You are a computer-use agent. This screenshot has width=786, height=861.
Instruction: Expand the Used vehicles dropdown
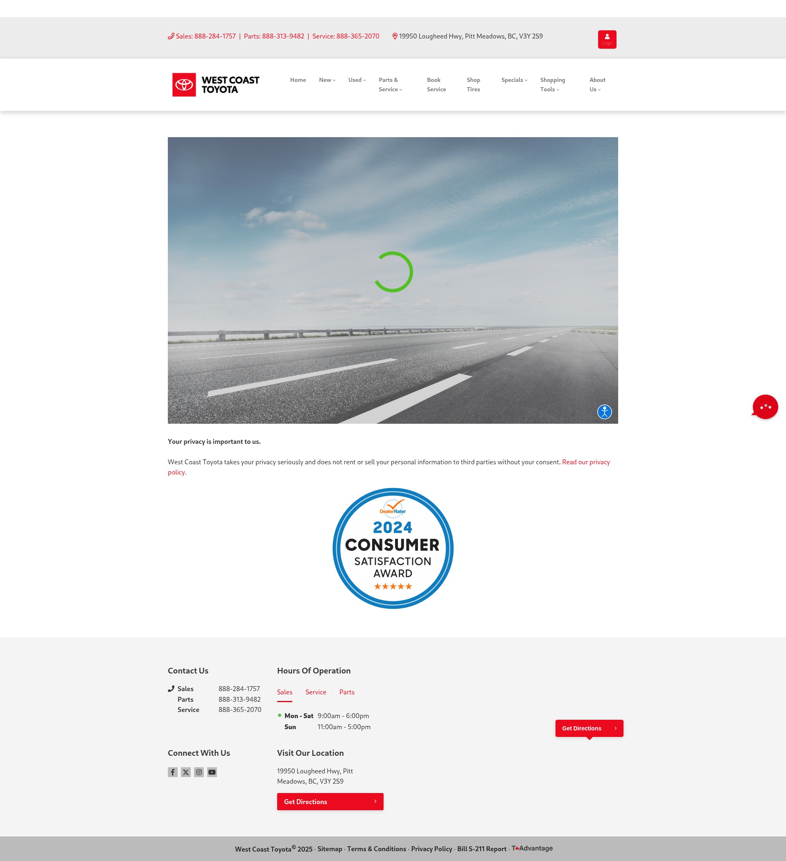point(357,80)
